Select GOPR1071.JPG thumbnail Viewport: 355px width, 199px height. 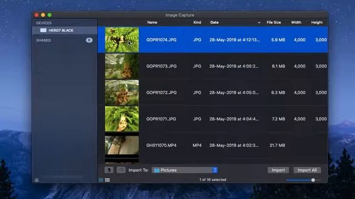pos(122,119)
